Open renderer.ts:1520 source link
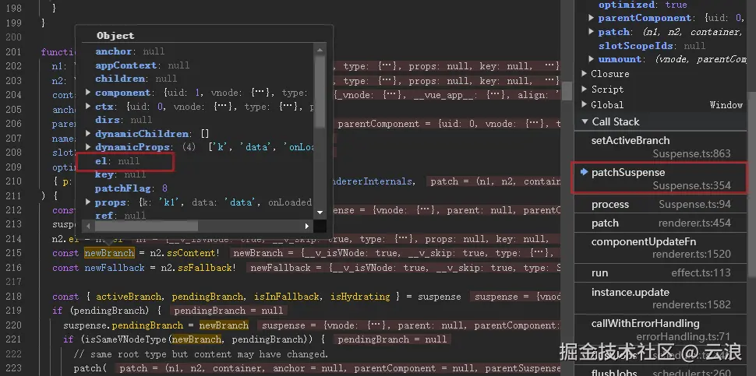756x376 pixels. point(691,255)
